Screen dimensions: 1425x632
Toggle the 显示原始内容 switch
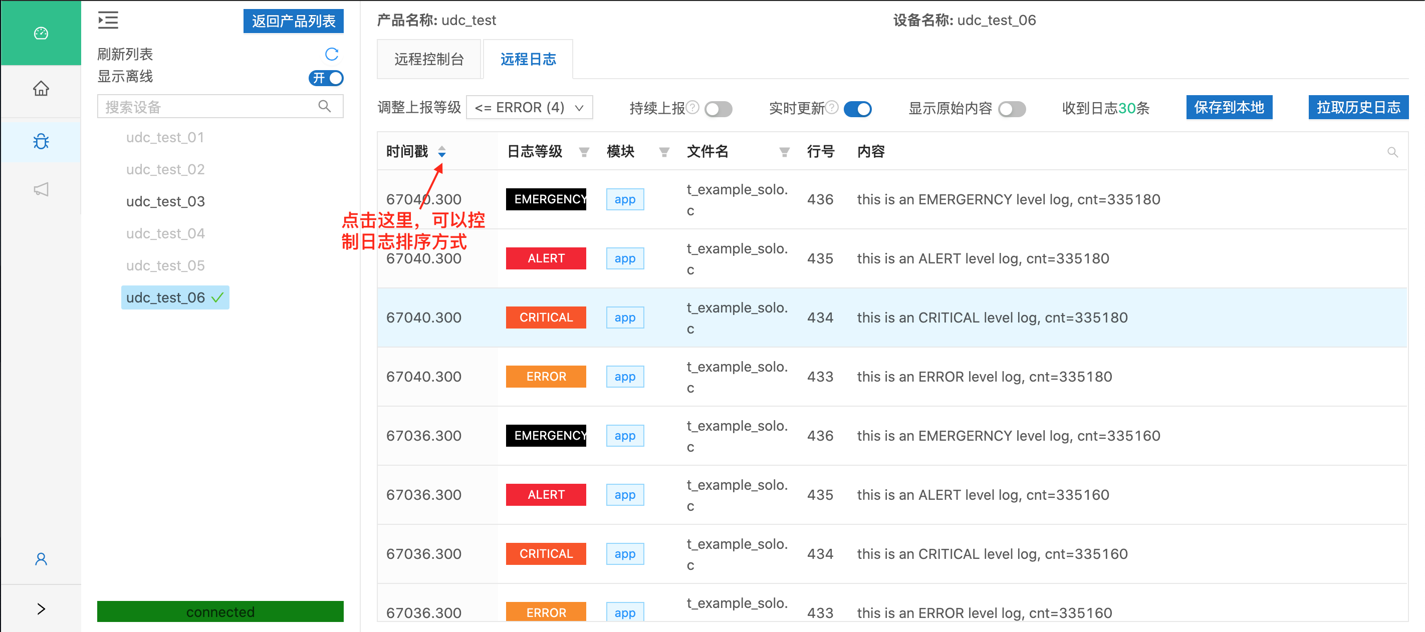pos(1012,109)
